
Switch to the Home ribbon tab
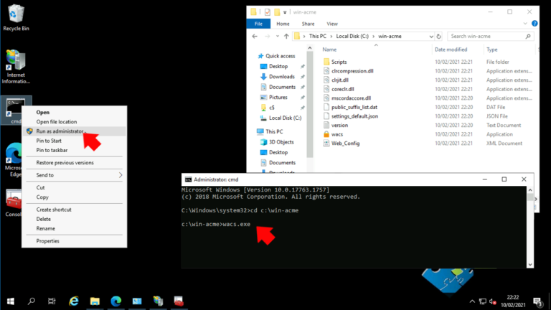pyautogui.click(x=283, y=24)
